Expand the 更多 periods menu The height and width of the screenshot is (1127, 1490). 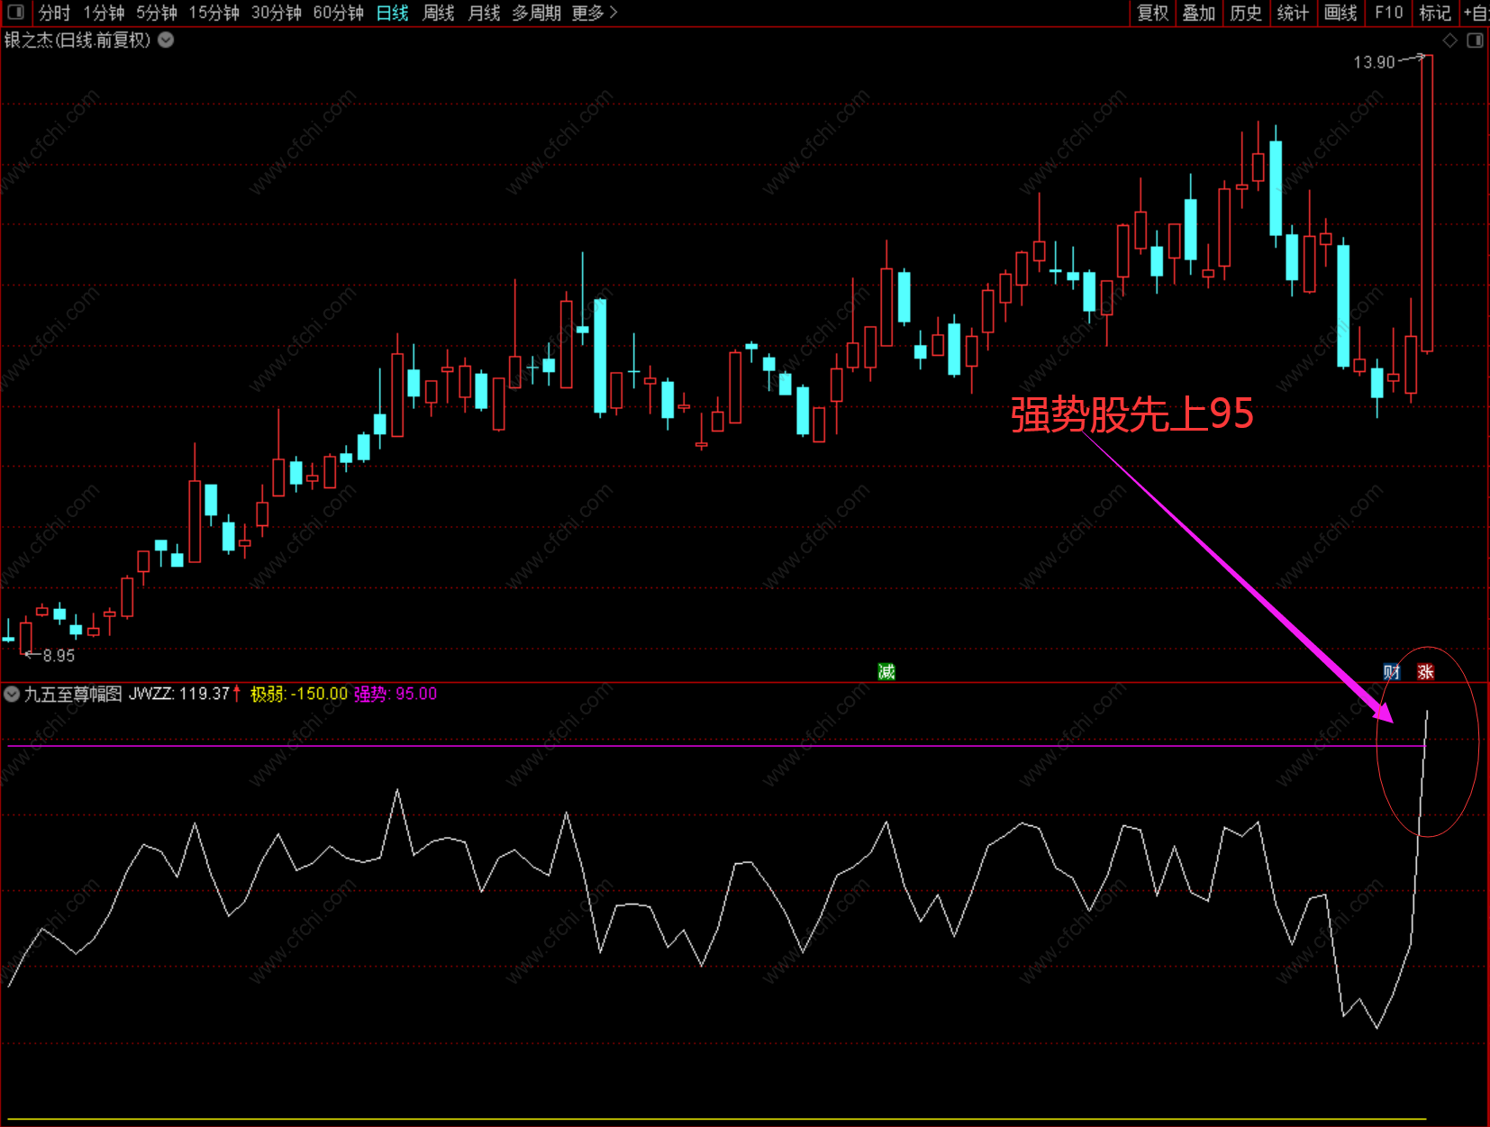(595, 13)
